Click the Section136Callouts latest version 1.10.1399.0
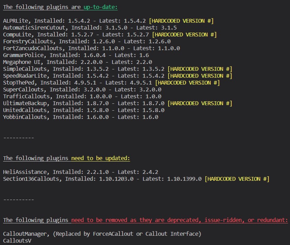 click(x=184, y=179)
